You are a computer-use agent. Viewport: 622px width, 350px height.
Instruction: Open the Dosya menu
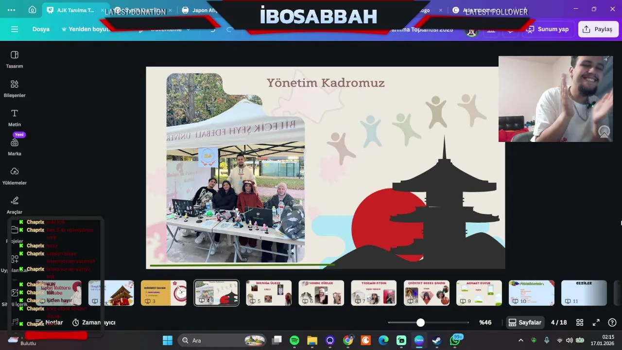41,29
